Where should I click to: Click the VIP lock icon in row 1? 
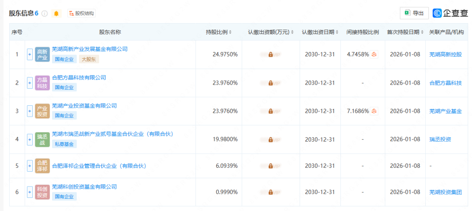point(271,55)
